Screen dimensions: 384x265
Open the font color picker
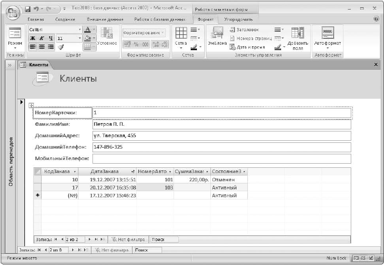88,30
